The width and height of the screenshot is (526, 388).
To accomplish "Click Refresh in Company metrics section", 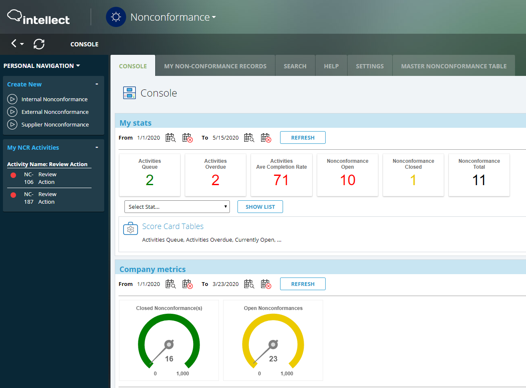I will [x=302, y=284].
